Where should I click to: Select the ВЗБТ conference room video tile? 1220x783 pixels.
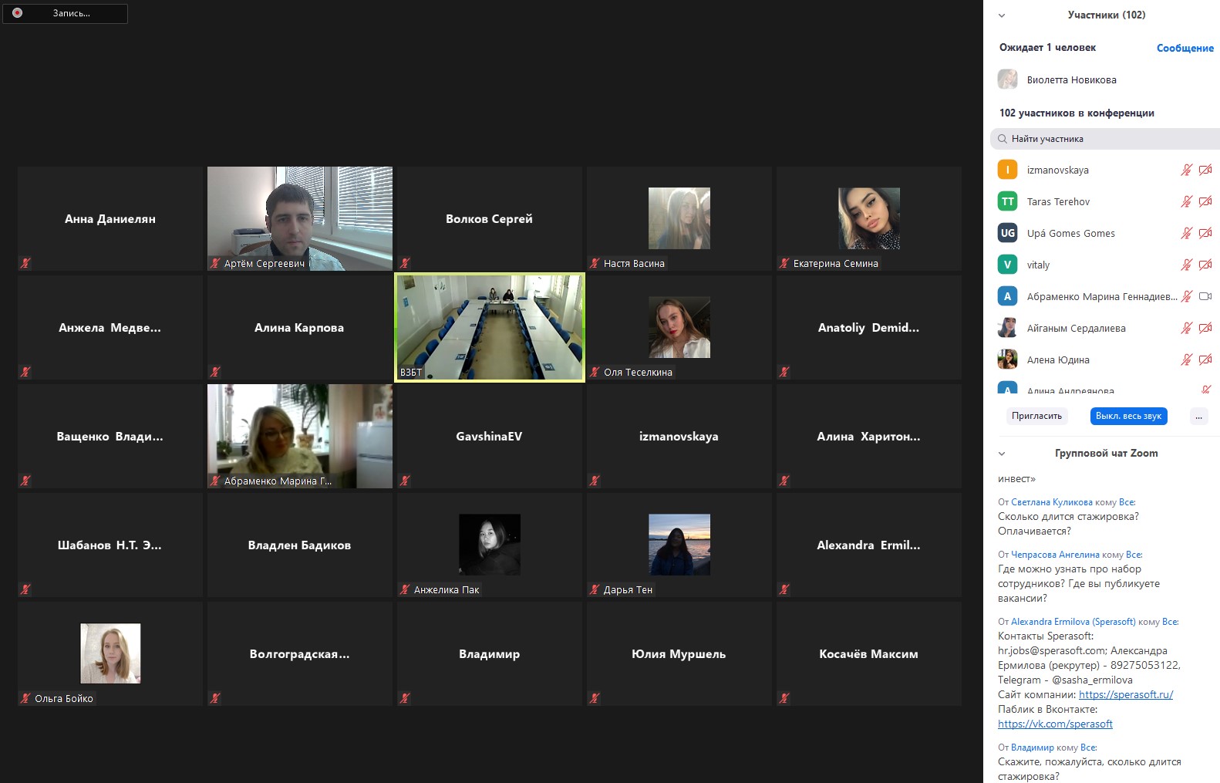[x=490, y=327]
